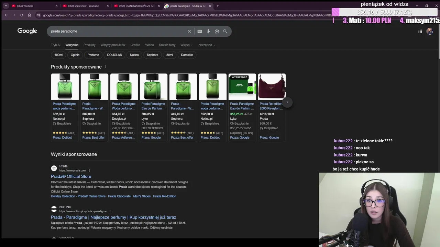Click the Google logo

(27, 31)
